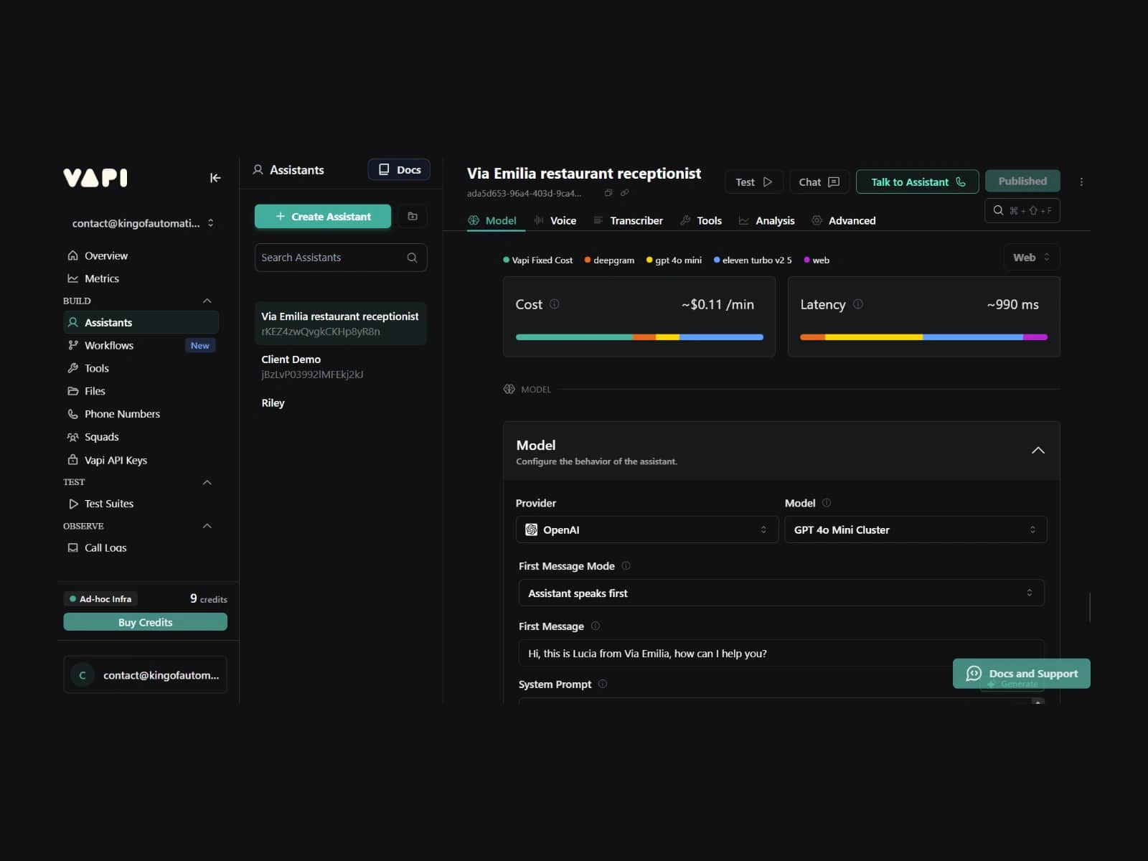Switch to the Transcriber tab

[x=629, y=221]
